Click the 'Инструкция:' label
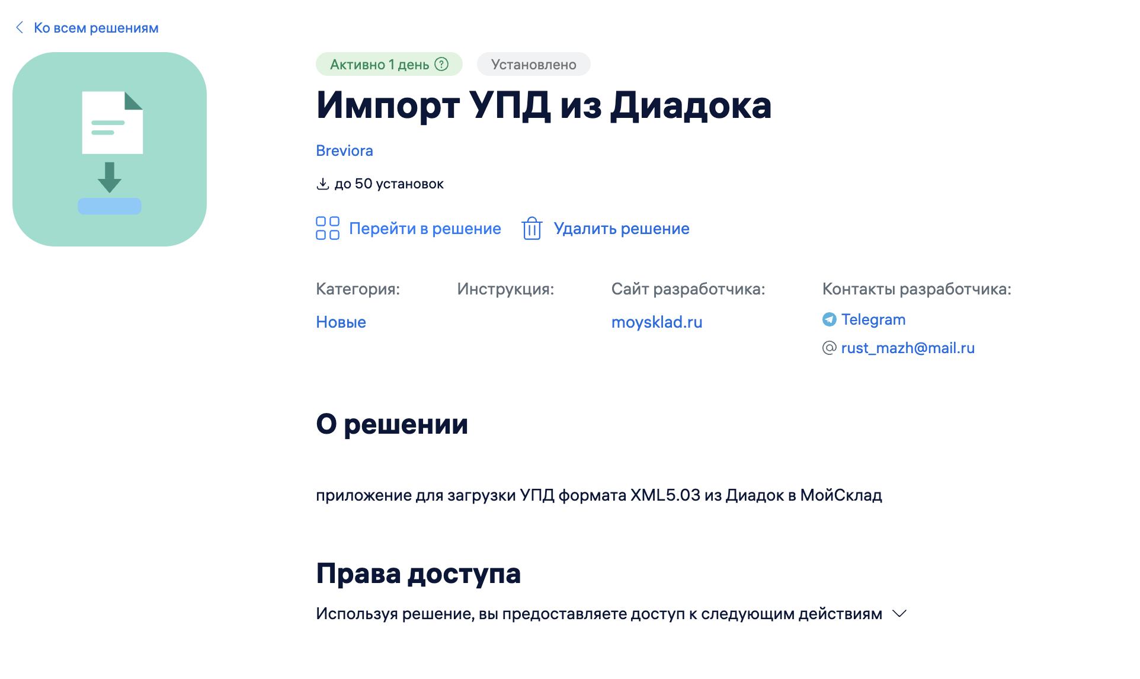 [505, 289]
